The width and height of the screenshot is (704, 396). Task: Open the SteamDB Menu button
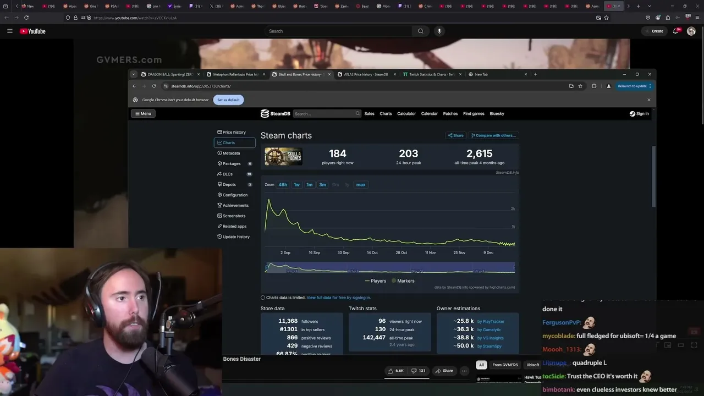pos(142,114)
